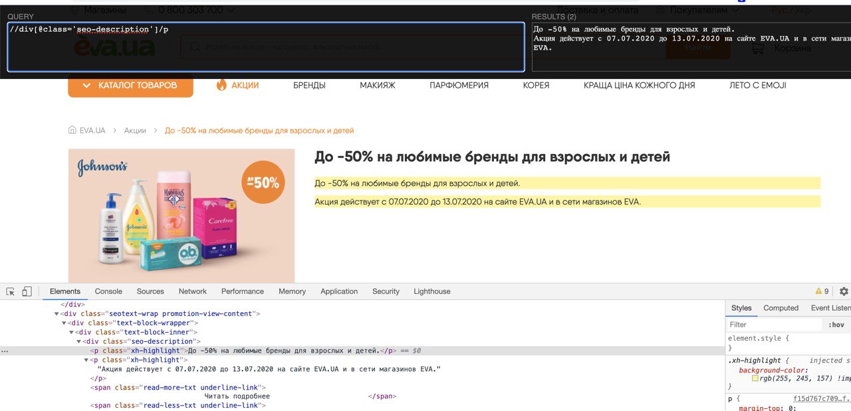Image resolution: width=851 pixels, height=411 pixels.
Task: Select the Event Listeners sidebar tab
Action: coord(830,308)
